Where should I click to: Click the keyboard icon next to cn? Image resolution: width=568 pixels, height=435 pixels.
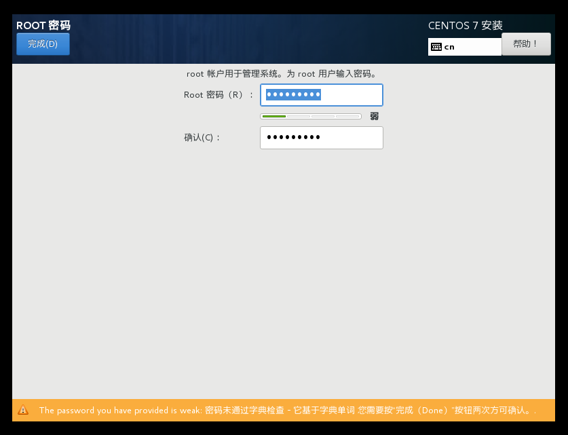(436, 47)
